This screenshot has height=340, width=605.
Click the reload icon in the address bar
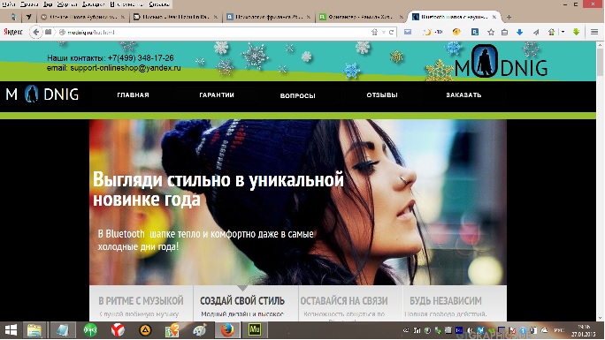click(391, 33)
